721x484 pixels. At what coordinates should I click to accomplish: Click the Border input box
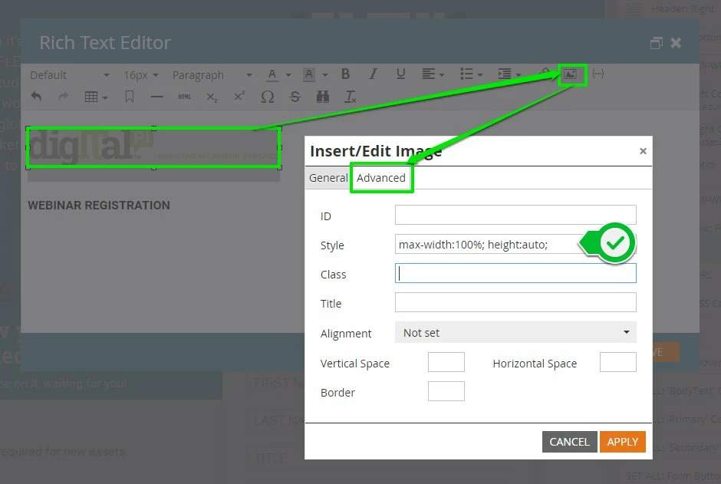[446, 391]
